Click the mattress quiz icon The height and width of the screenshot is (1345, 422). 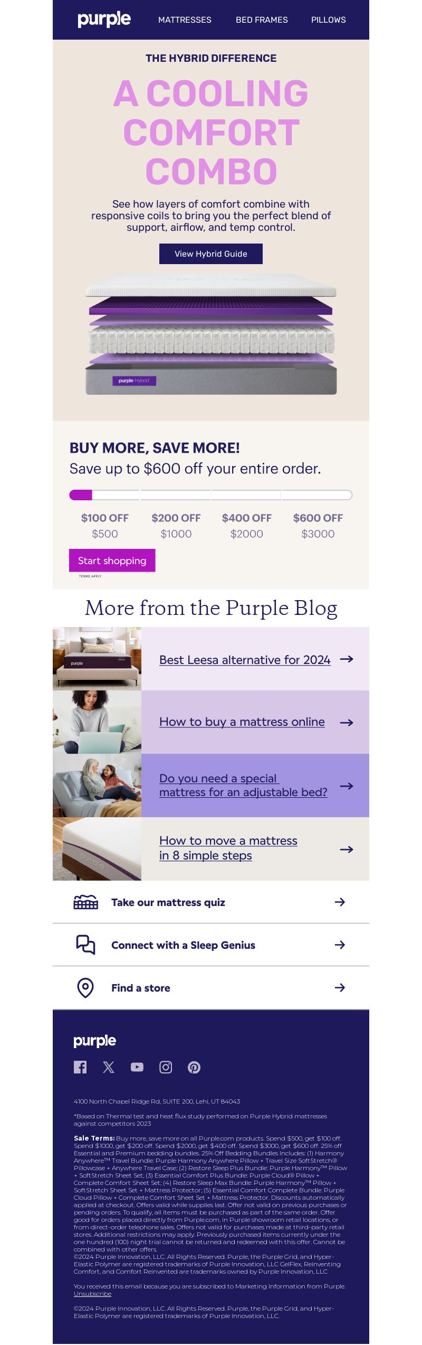pyautogui.click(x=85, y=902)
